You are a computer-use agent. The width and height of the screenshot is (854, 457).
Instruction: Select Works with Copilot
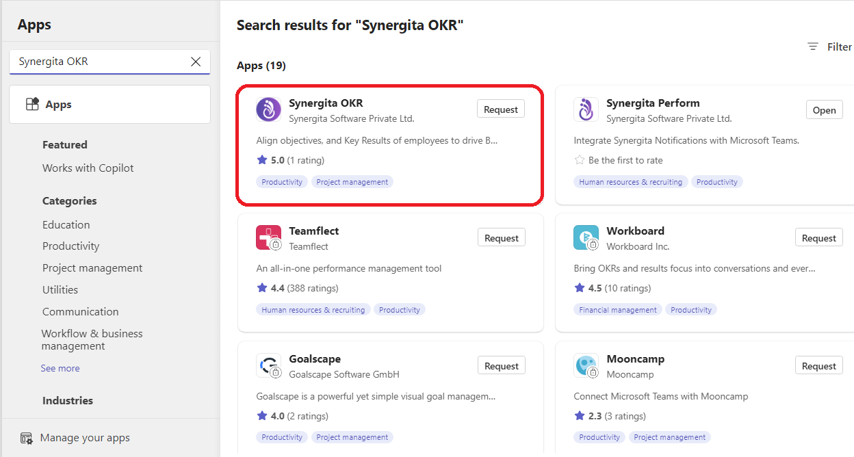(88, 168)
